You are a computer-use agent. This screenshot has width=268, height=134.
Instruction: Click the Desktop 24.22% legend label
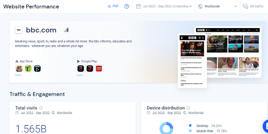209,126
